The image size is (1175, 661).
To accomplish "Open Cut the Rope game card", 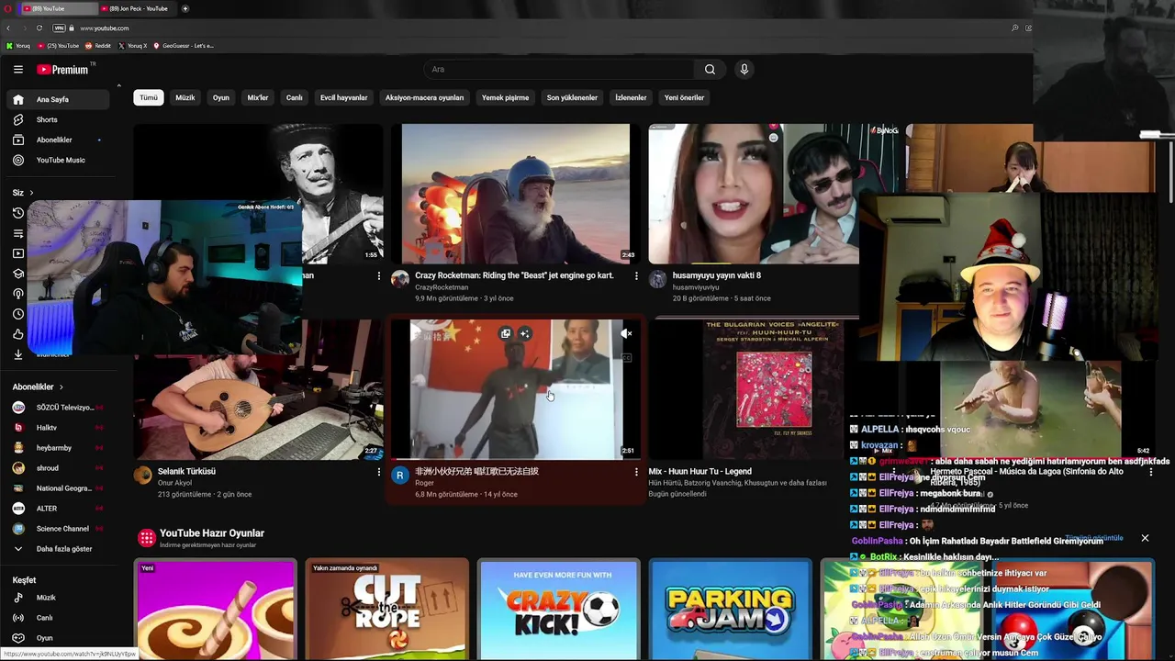I will click(x=386, y=609).
